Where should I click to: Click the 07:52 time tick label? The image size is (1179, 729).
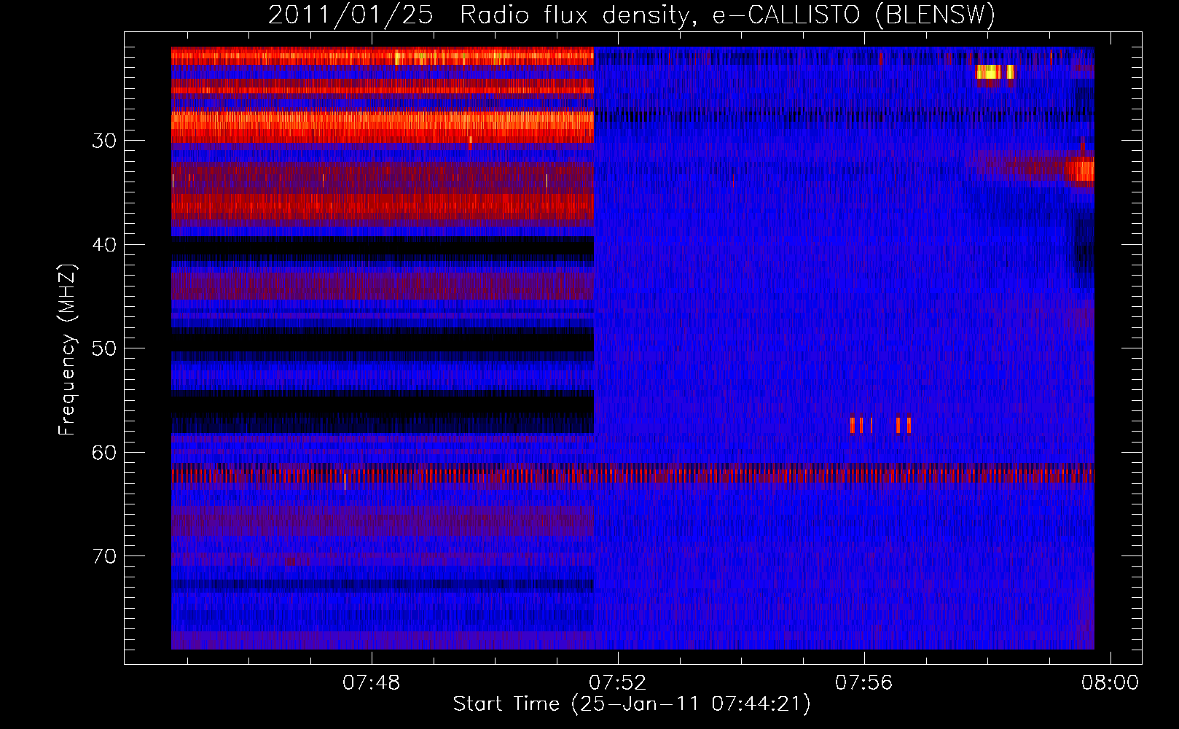pos(618,683)
